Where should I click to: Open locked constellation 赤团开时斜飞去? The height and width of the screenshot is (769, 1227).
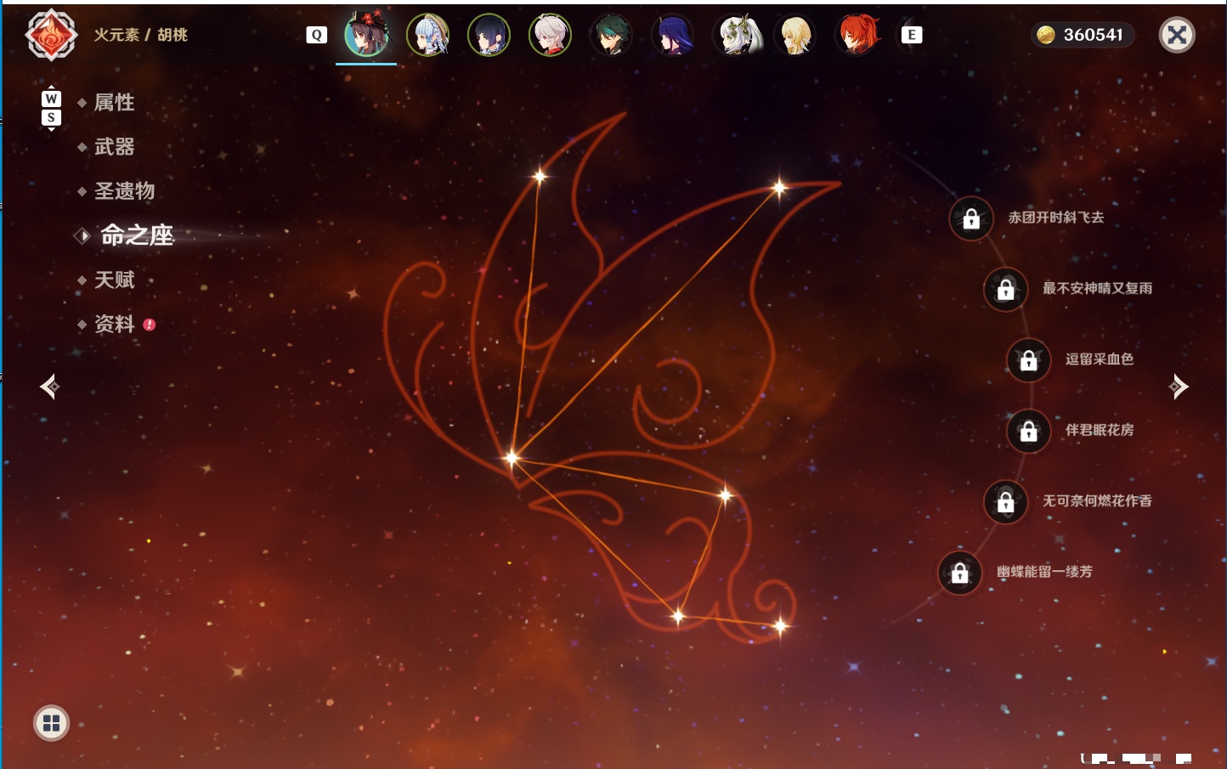point(971,218)
